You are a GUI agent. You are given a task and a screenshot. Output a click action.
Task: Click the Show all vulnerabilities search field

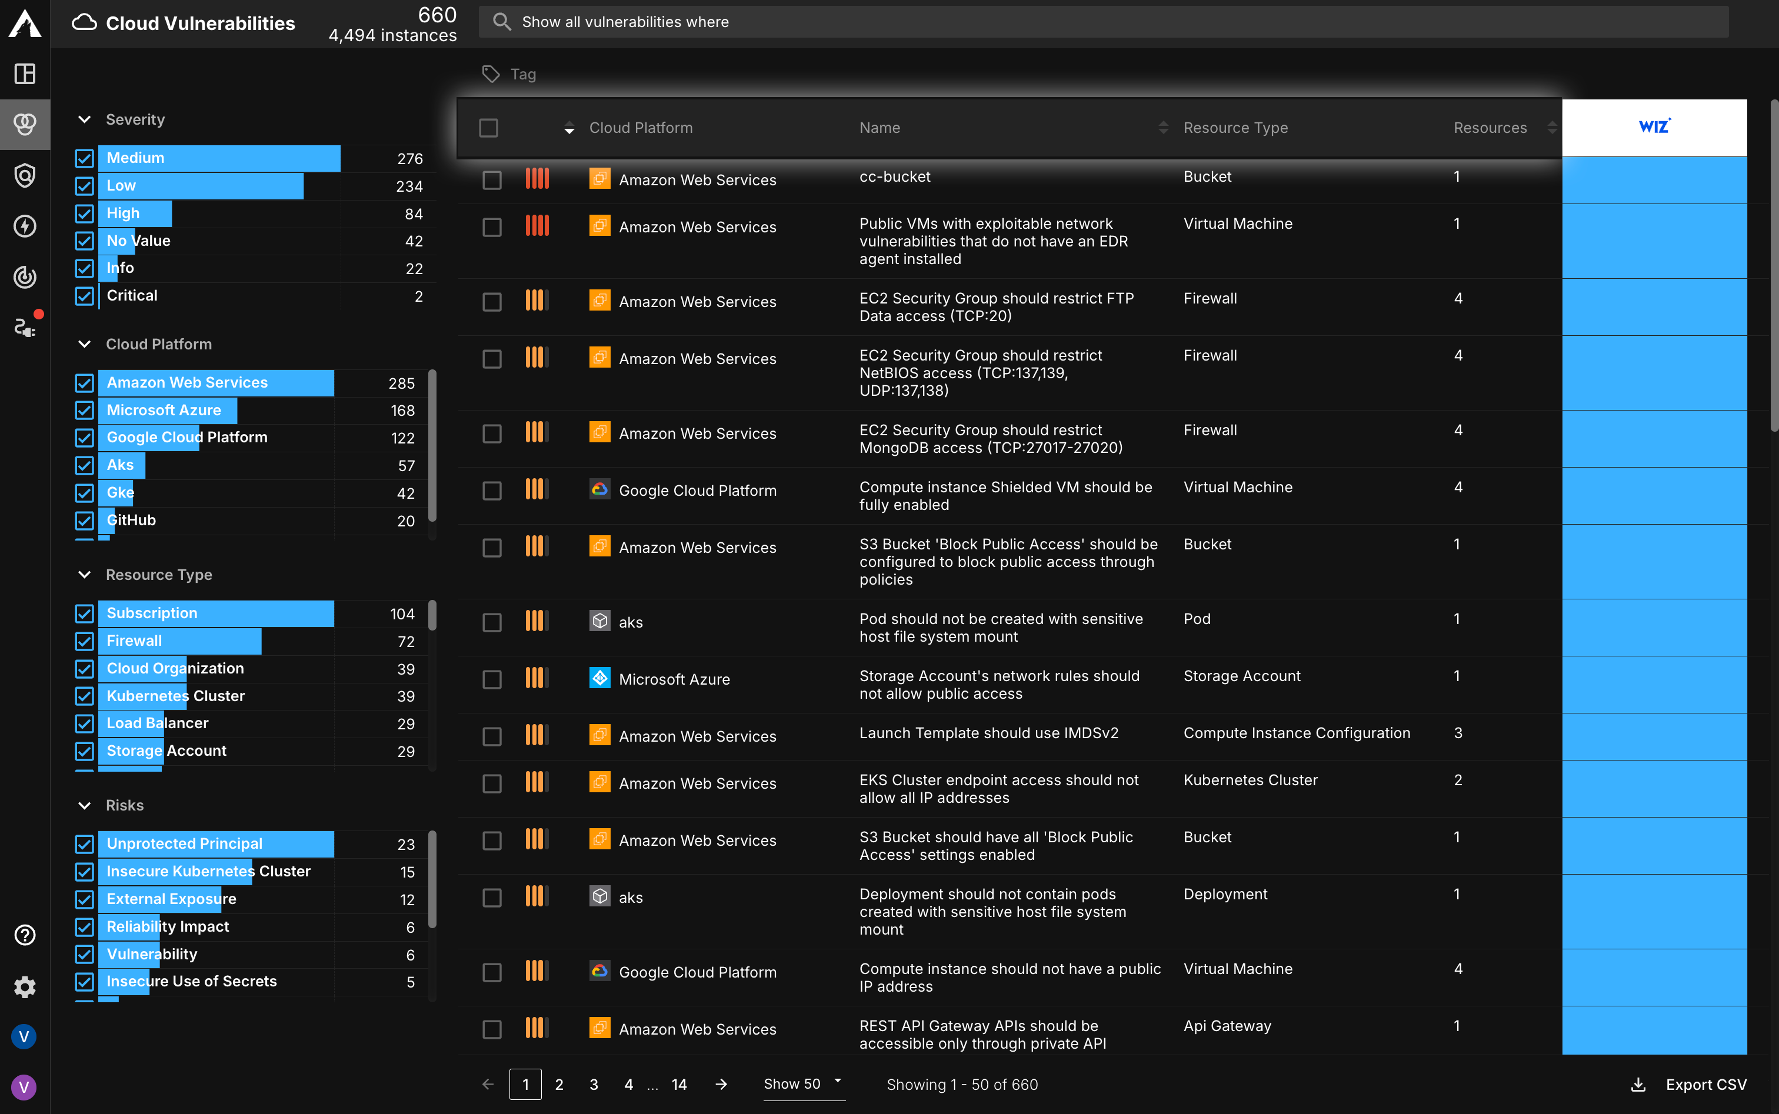(x=1103, y=22)
